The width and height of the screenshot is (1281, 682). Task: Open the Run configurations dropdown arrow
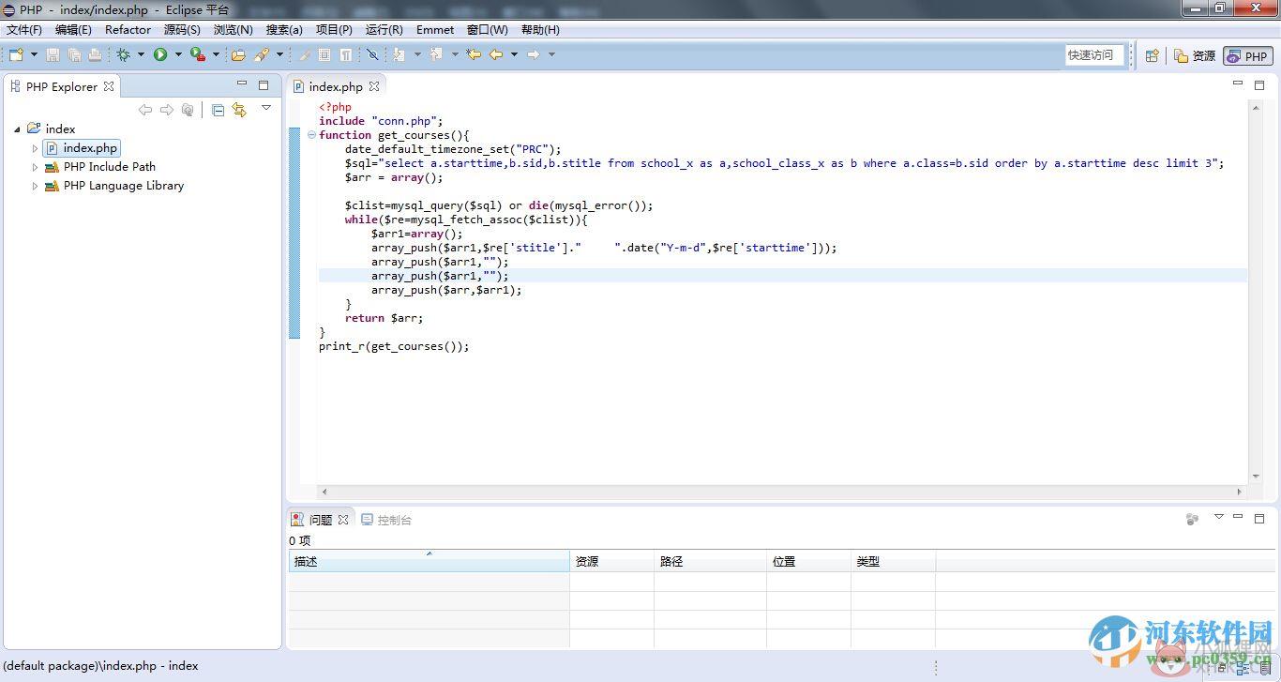[178, 54]
